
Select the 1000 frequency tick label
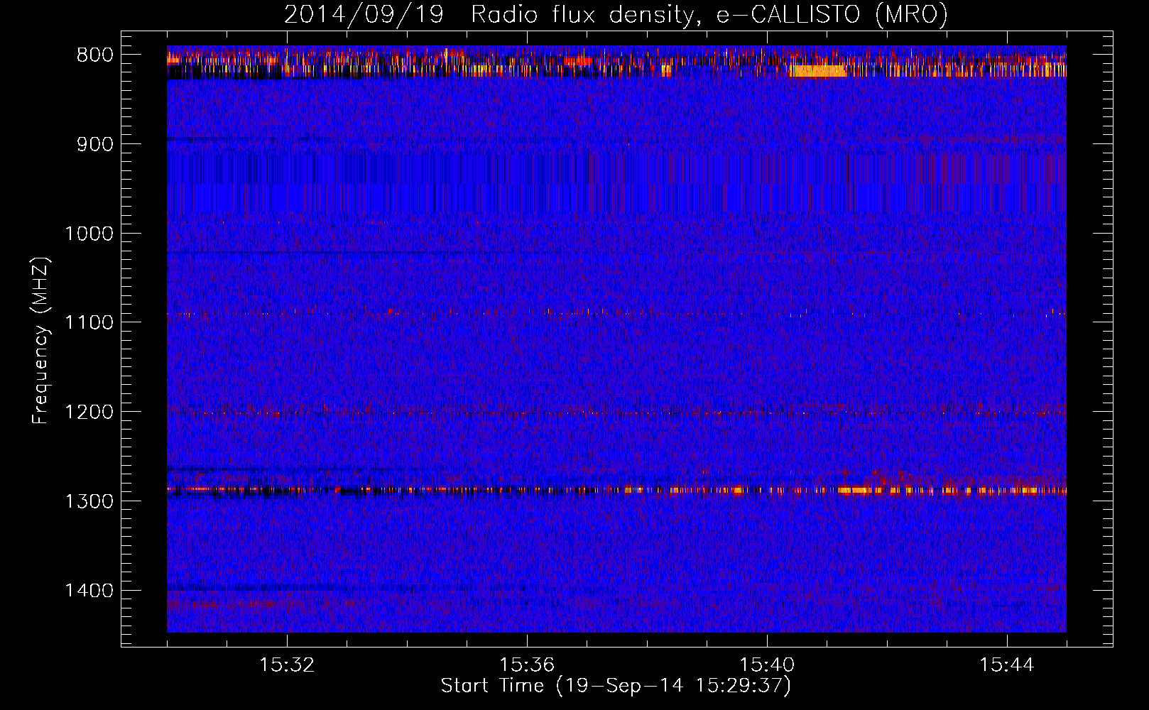click(x=89, y=234)
